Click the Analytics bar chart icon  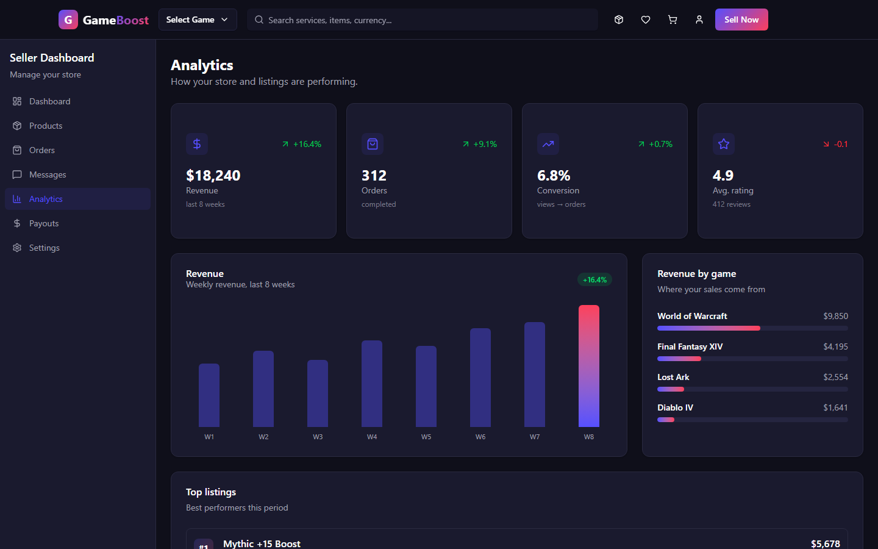[17, 199]
